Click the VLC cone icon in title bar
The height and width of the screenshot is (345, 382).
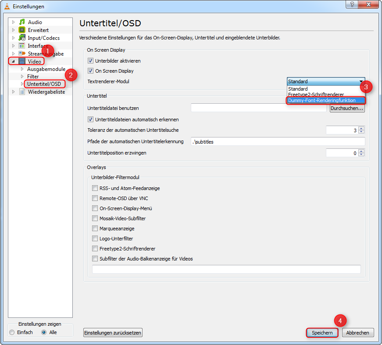coord(7,6)
